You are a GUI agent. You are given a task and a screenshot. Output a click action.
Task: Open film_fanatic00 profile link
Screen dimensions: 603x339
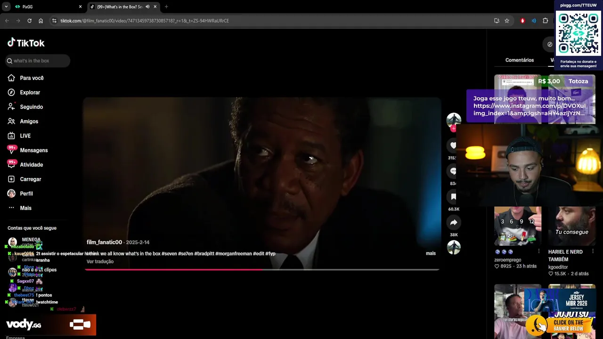tap(104, 242)
